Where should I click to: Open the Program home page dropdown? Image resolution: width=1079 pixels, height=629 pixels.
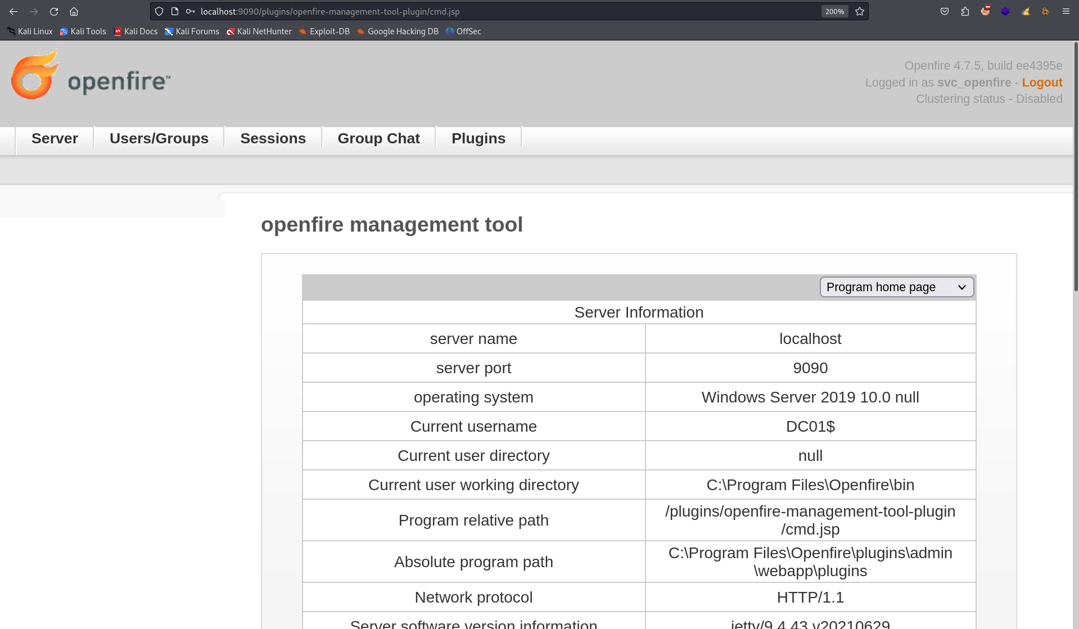[896, 287]
